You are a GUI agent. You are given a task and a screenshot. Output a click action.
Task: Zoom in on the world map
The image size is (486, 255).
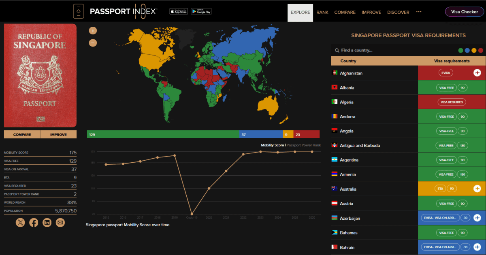[x=93, y=31]
